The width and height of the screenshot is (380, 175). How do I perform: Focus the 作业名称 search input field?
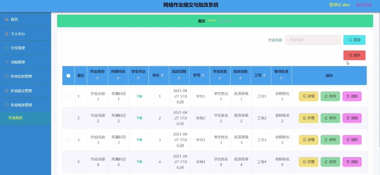coord(313,40)
